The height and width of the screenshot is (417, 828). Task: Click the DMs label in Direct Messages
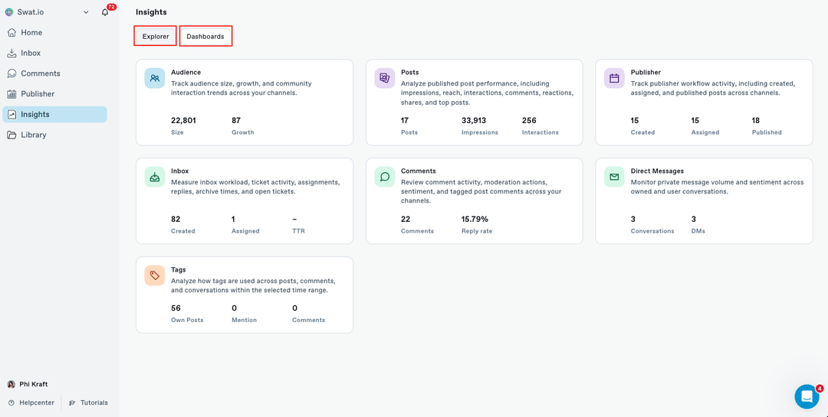tap(698, 231)
